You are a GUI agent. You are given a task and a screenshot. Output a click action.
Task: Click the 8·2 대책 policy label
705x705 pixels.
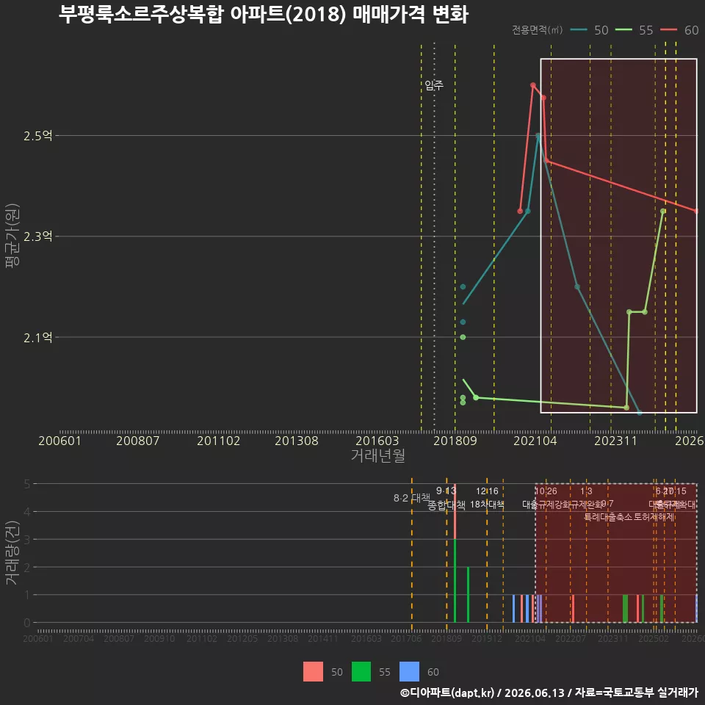[x=412, y=498]
